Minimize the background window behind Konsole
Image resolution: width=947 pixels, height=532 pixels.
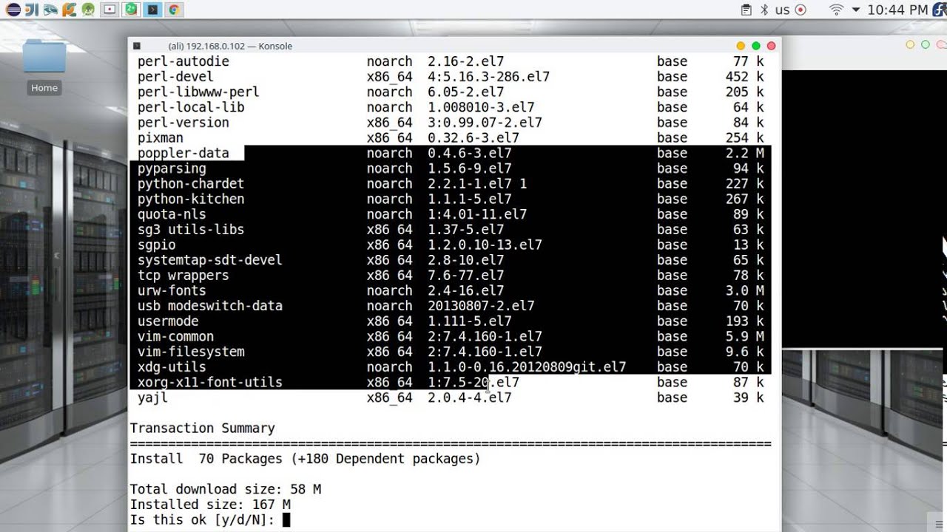click(x=910, y=44)
